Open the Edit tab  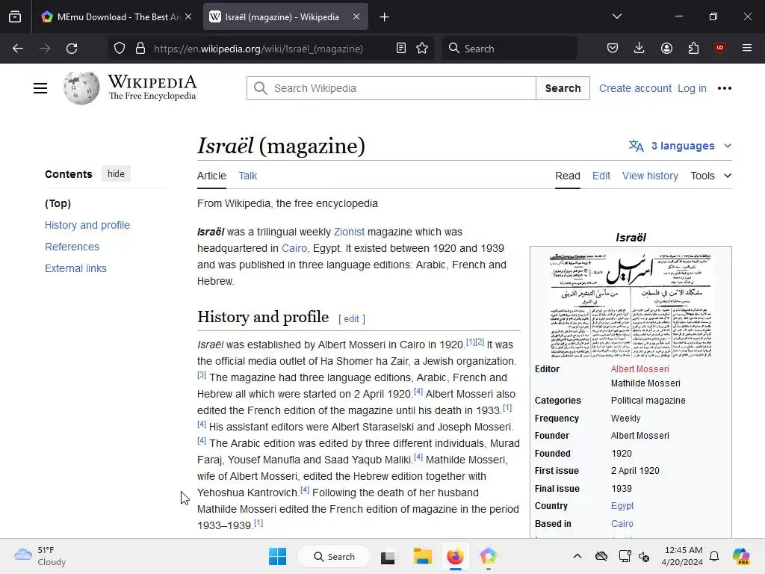point(601,176)
